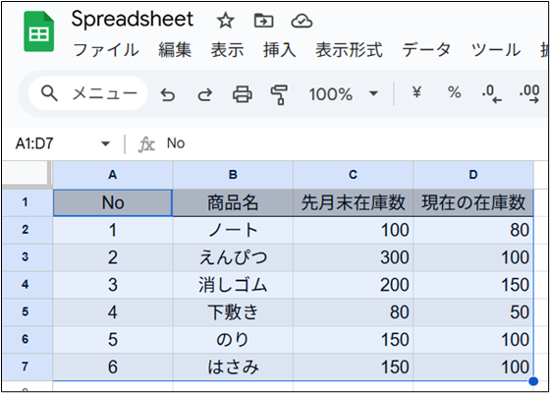This screenshot has height=393, width=550.
Task: Select the paint format roller icon
Action: click(x=279, y=94)
